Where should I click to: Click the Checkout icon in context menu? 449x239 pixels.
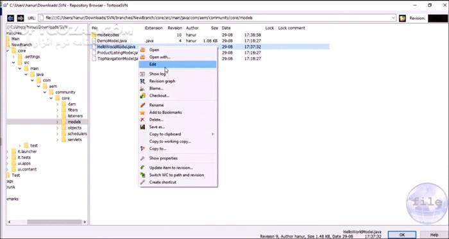[142, 95]
